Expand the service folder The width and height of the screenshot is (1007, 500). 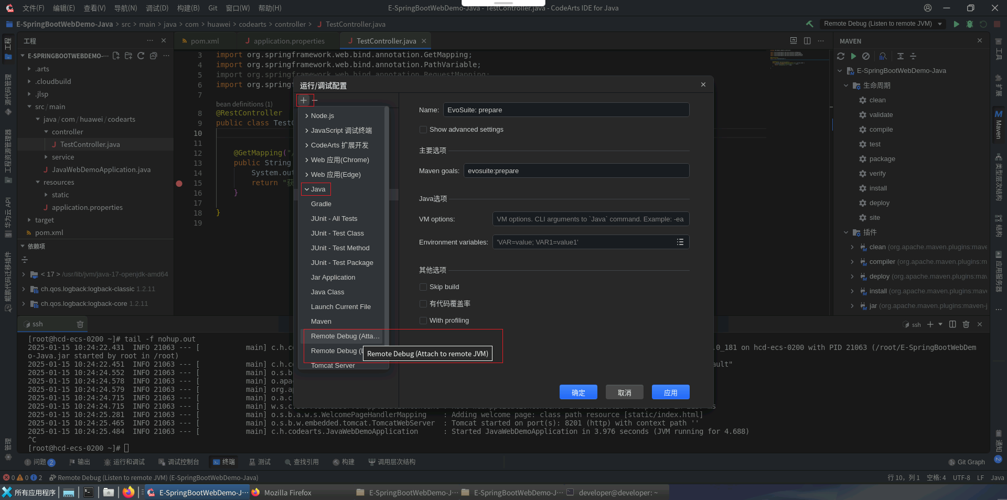[x=46, y=157]
